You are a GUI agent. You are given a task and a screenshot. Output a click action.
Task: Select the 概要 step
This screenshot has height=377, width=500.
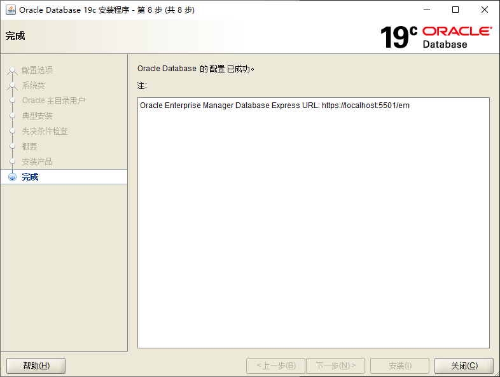pyautogui.click(x=29, y=146)
